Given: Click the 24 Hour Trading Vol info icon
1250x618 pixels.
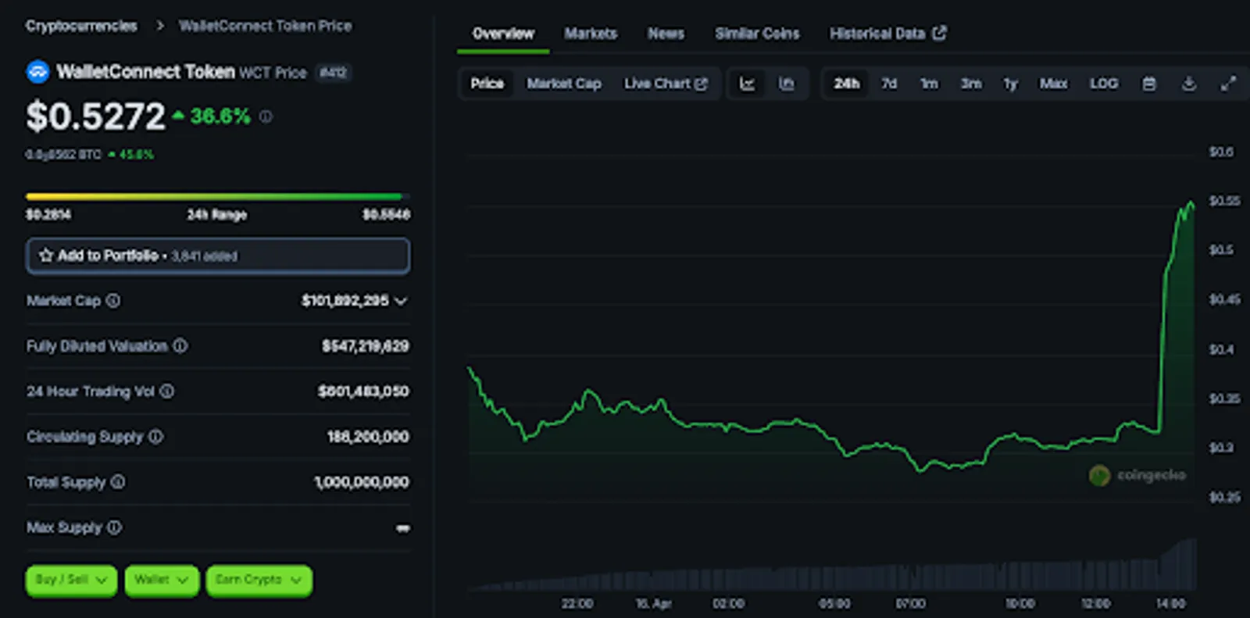Looking at the screenshot, I should tap(167, 391).
